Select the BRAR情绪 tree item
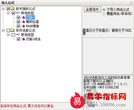Viewport: 134px width, 110px height. (x=32, y=26)
